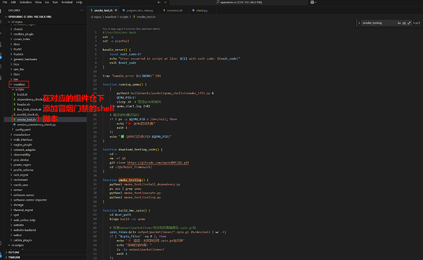This screenshot has width=423, height=260.
Task: Open Explorer more actions ellipsis
Action: [x=82, y=10]
